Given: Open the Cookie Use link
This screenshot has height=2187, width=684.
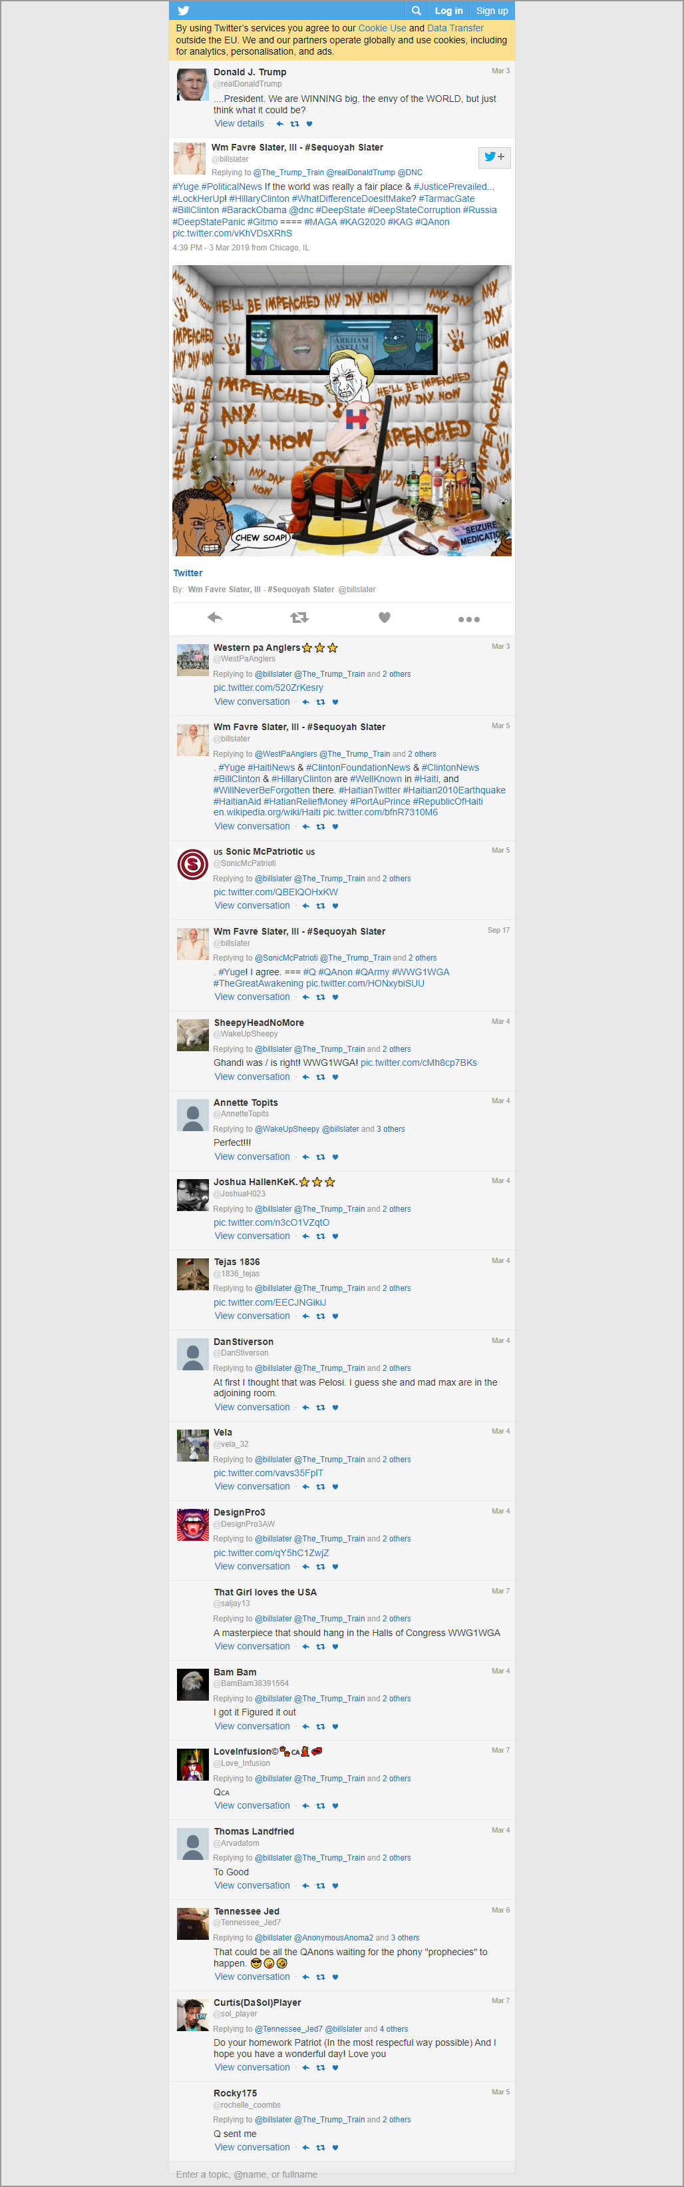Looking at the screenshot, I should pos(383,28).
